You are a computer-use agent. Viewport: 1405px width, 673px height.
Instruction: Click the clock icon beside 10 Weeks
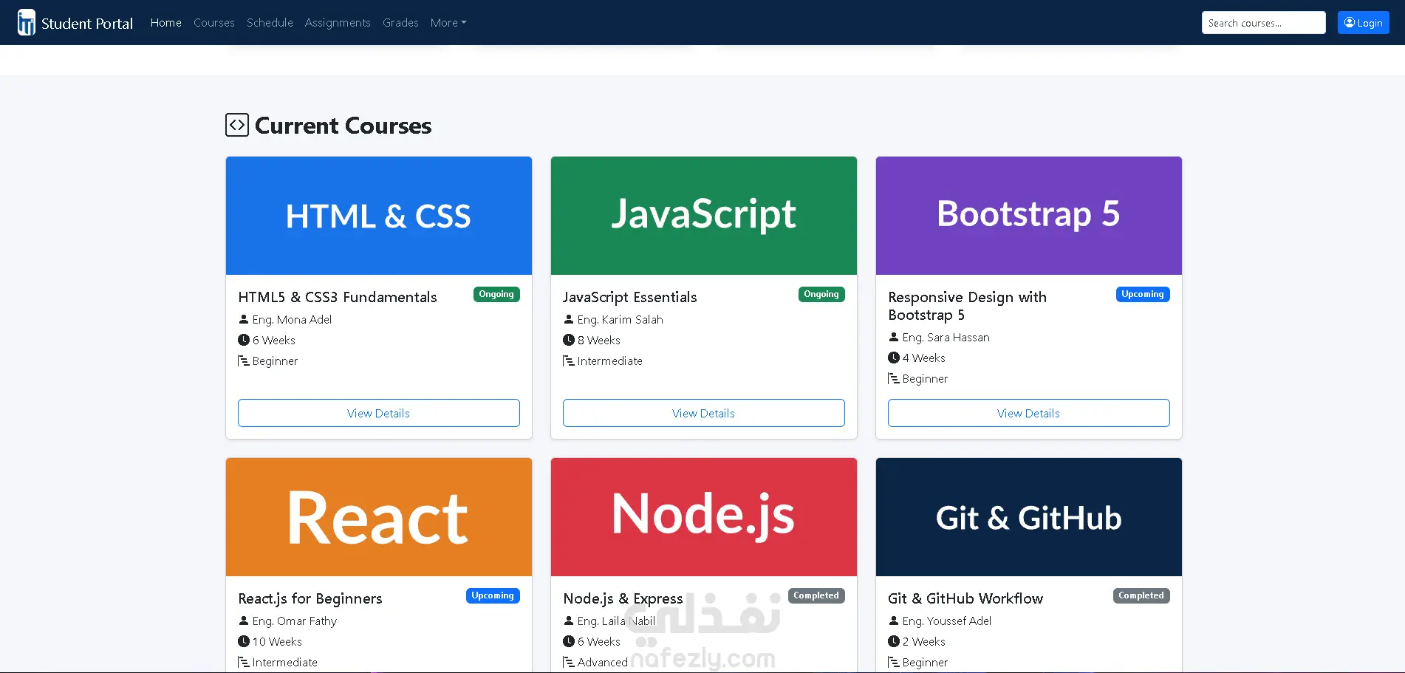click(244, 641)
